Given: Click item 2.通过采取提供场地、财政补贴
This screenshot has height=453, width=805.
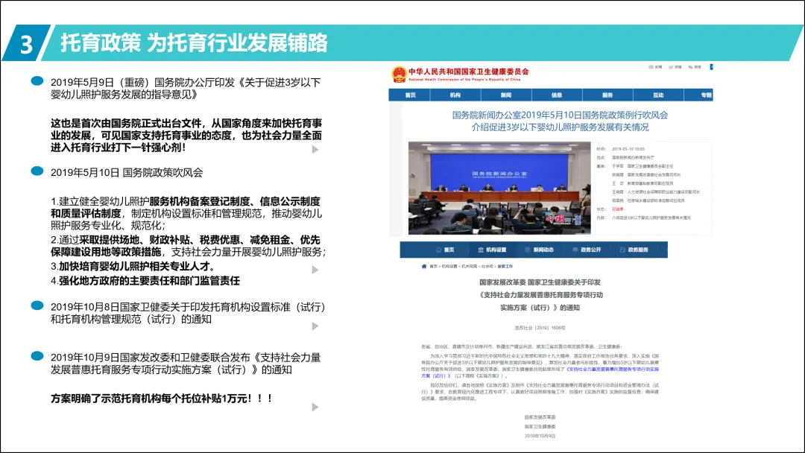Looking at the screenshot, I should pos(189,247).
